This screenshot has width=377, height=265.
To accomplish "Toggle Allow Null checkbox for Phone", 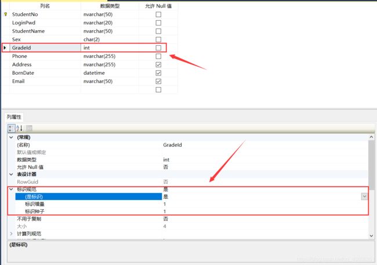I will click(x=158, y=56).
